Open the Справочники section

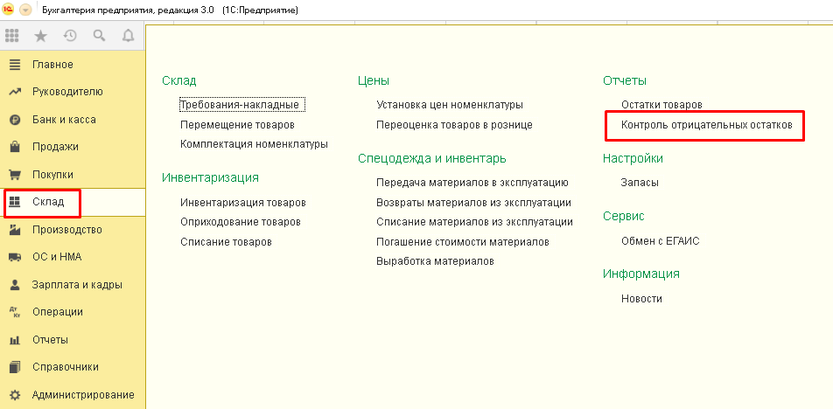tap(66, 367)
